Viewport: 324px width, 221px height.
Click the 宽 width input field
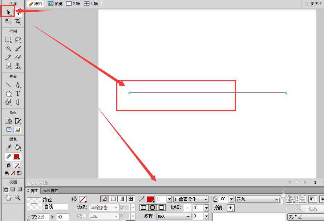click(43, 217)
